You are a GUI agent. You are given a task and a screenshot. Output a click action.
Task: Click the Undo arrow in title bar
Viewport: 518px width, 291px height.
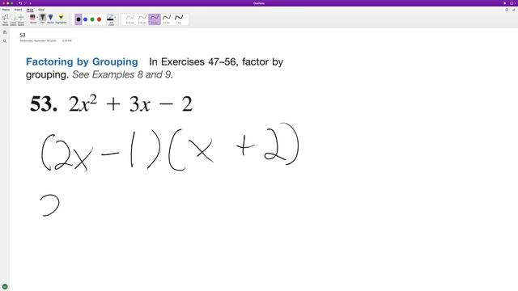(20, 3)
